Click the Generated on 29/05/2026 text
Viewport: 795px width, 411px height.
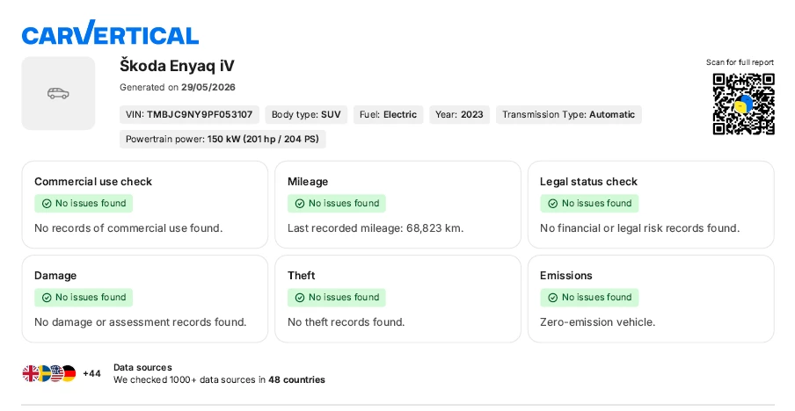click(178, 87)
